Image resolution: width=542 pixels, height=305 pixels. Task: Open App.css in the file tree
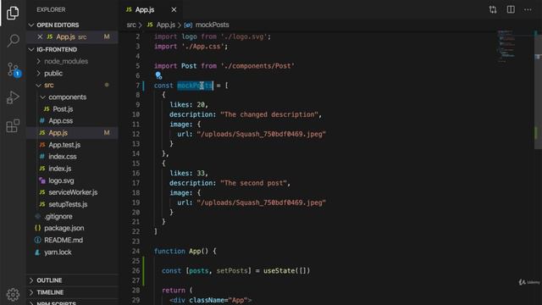pos(72,120)
